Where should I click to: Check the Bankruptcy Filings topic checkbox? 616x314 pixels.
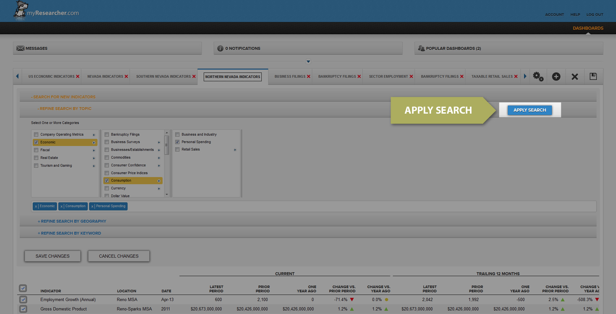click(x=107, y=135)
